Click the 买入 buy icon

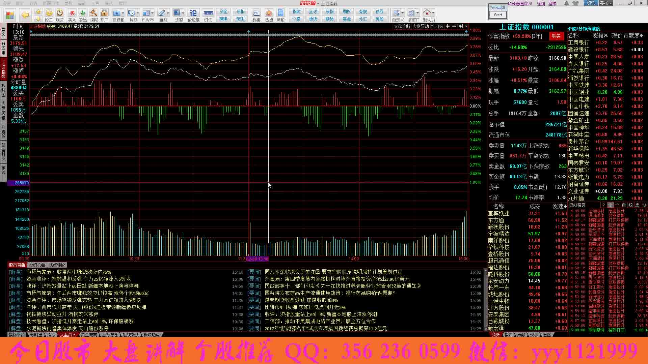point(72,13)
